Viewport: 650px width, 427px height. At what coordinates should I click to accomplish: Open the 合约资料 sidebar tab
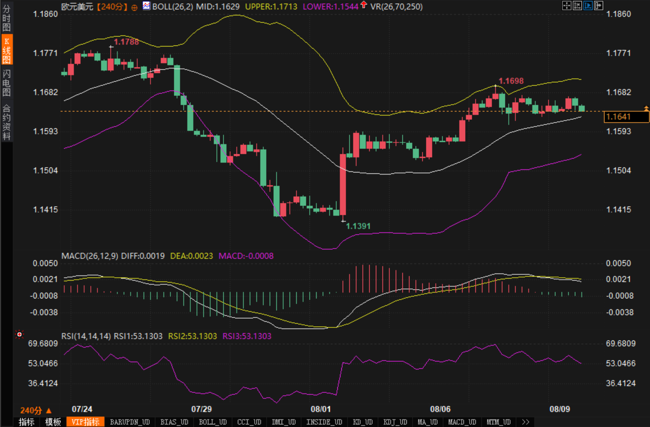click(6, 122)
